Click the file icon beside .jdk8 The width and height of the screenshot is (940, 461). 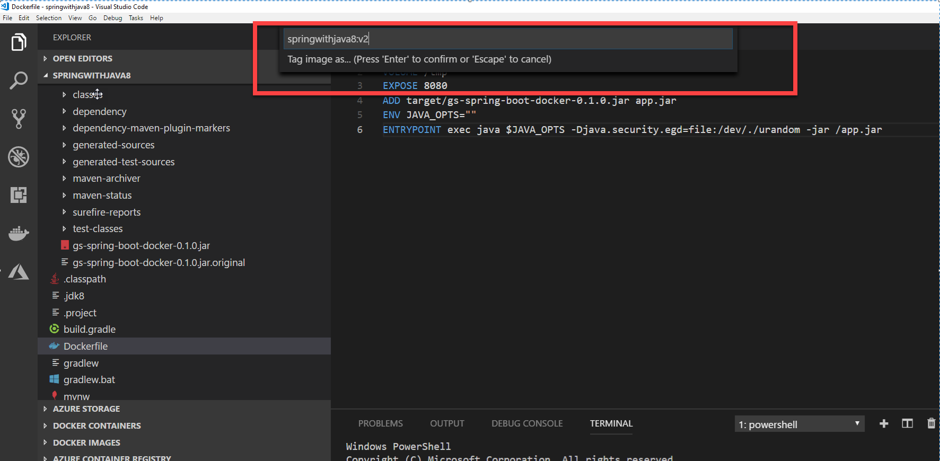coord(55,296)
